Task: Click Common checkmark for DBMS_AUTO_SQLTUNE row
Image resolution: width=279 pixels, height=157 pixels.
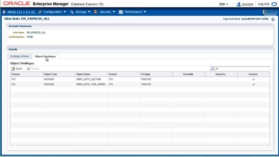Action: click(254, 79)
